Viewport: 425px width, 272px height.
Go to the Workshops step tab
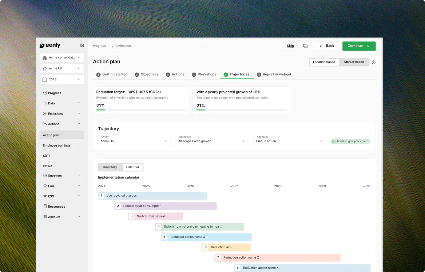coord(204,74)
